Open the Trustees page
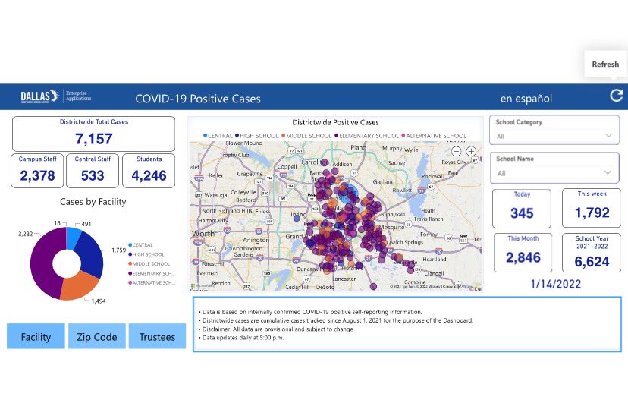628x400 pixels. pos(158,336)
